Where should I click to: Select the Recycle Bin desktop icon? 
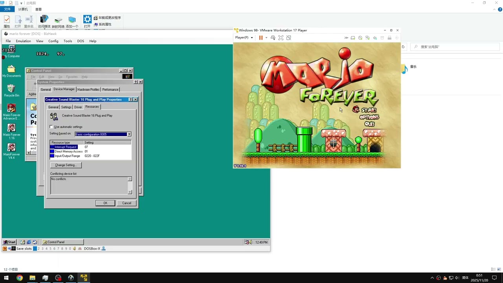point(11,91)
